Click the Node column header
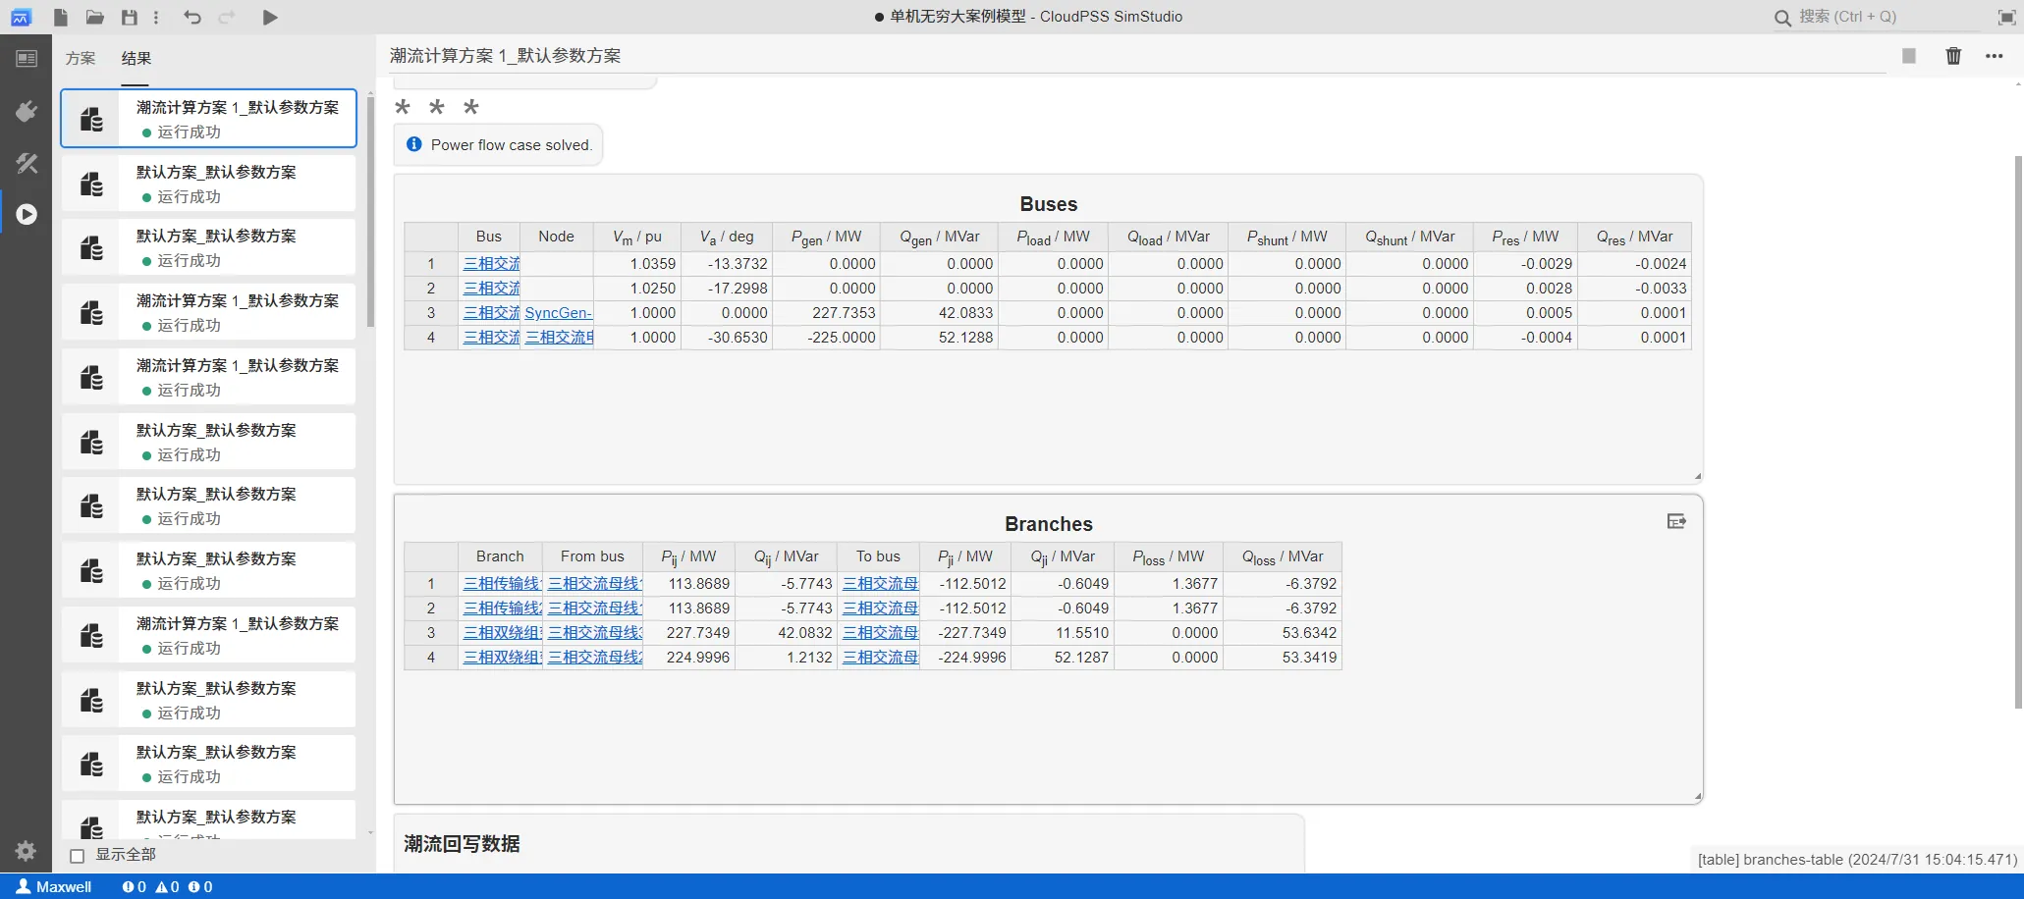 (556, 237)
